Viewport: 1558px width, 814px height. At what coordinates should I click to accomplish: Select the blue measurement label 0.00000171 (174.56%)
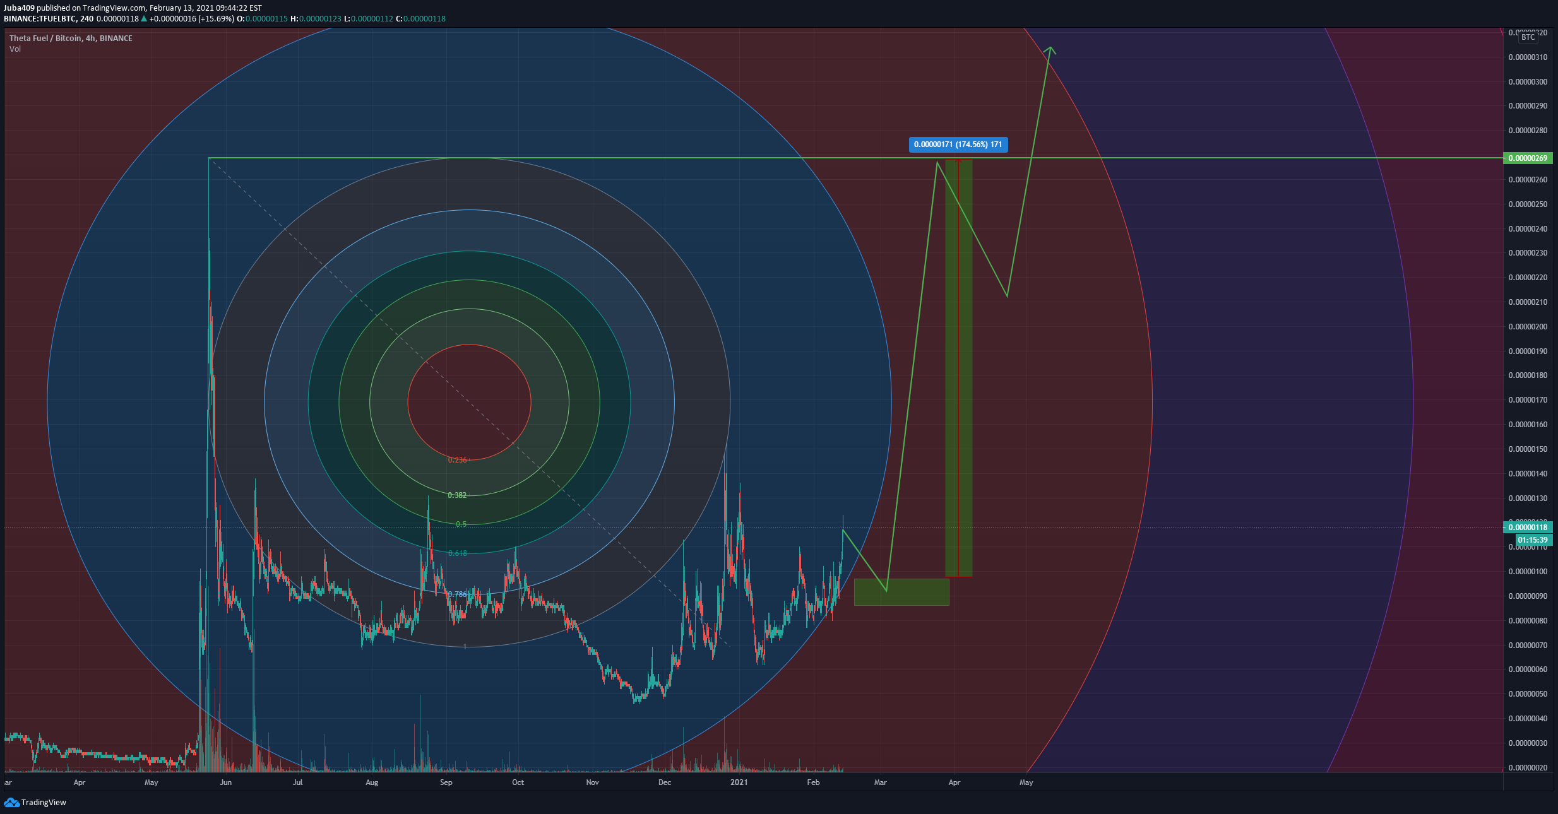click(x=958, y=145)
